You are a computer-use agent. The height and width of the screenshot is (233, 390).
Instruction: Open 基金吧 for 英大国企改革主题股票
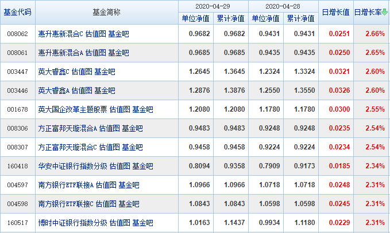tap(143, 109)
